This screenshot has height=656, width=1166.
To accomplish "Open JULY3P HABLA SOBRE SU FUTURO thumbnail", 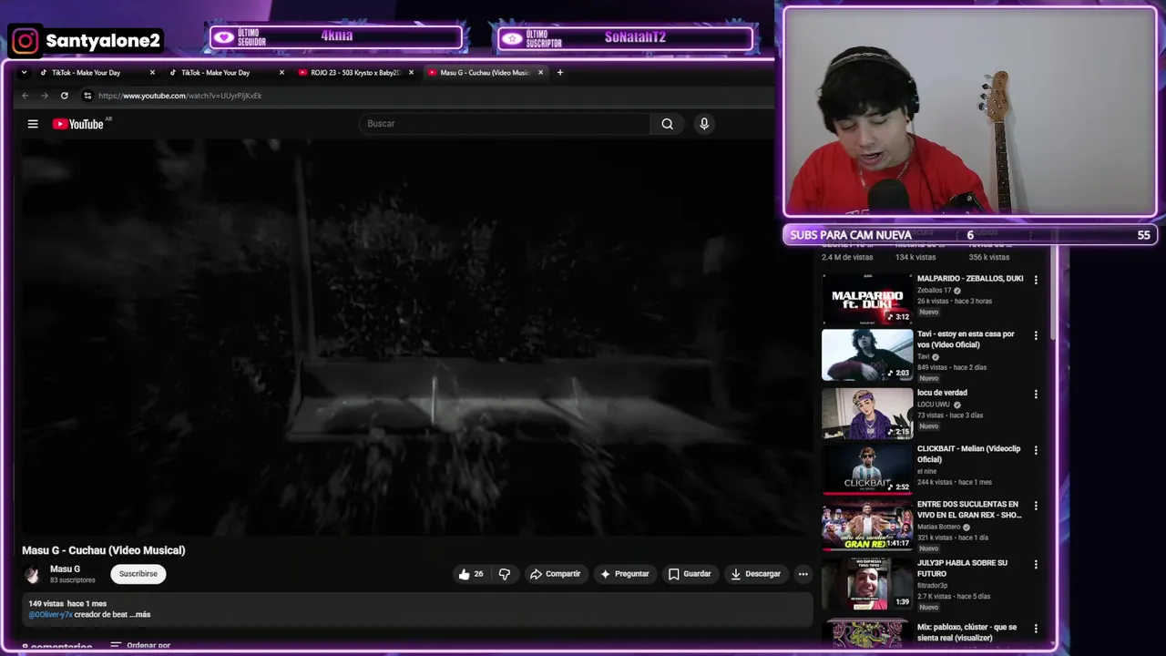I will pyautogui.click(x=867, y=584).
